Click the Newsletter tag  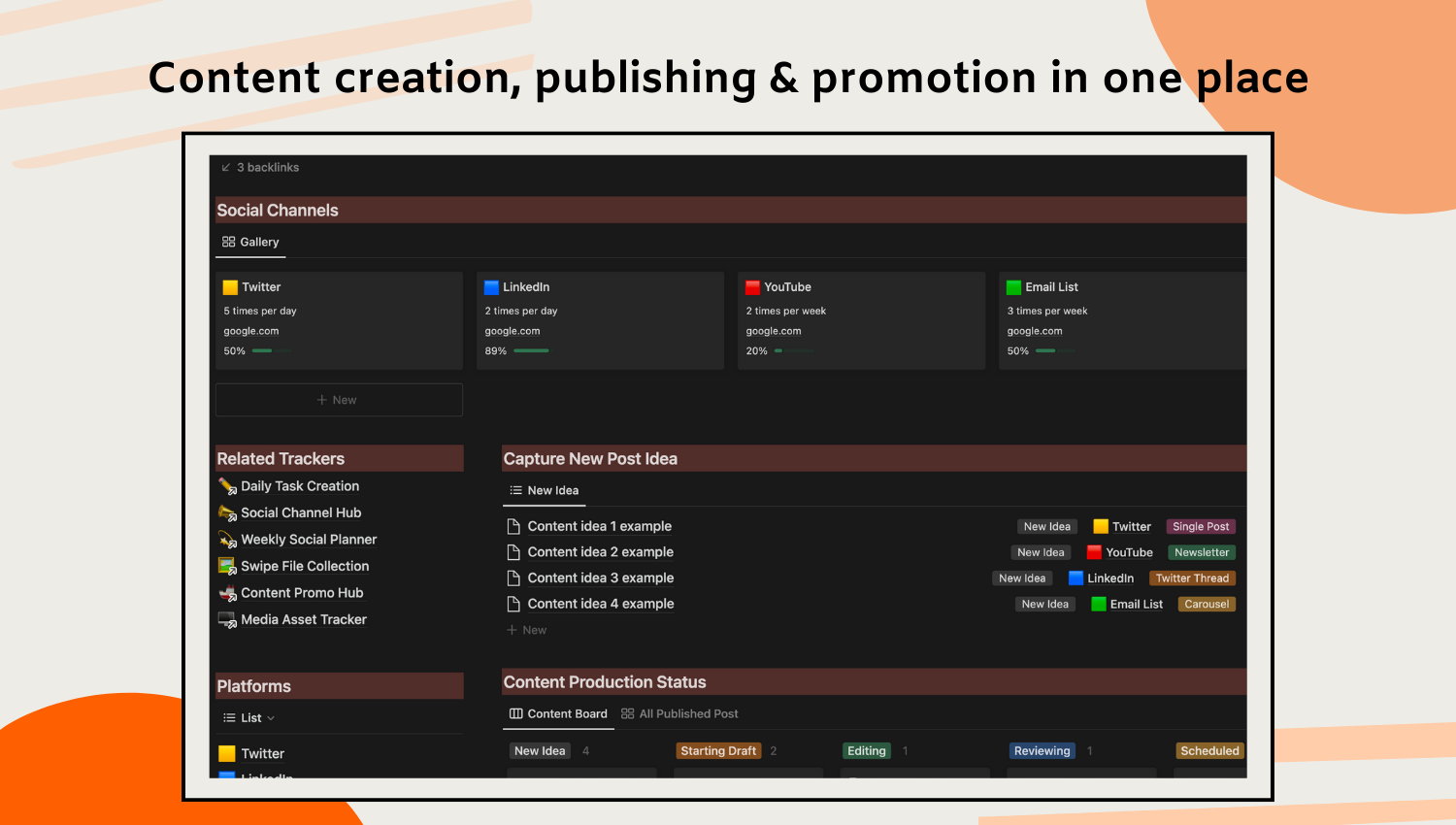[x=1202, y=552]
